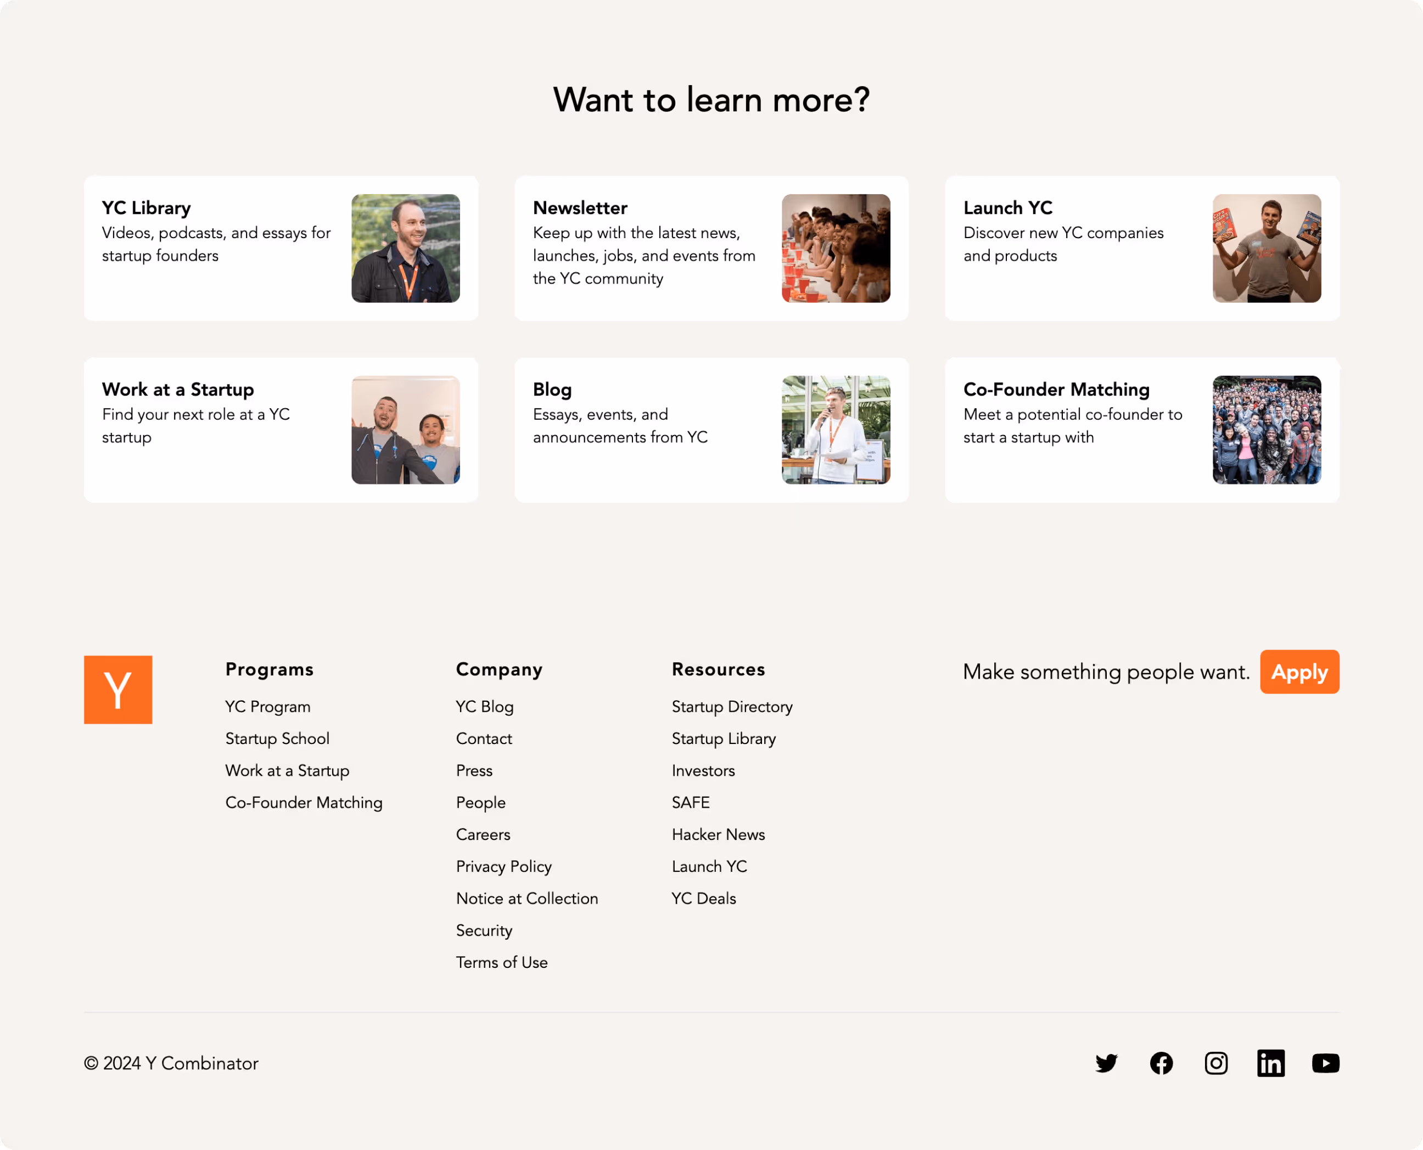Click 'Videos, podcasts, and essays' description
The width and height of the screenshot is (1423, 1150).
tap(216, 245)
